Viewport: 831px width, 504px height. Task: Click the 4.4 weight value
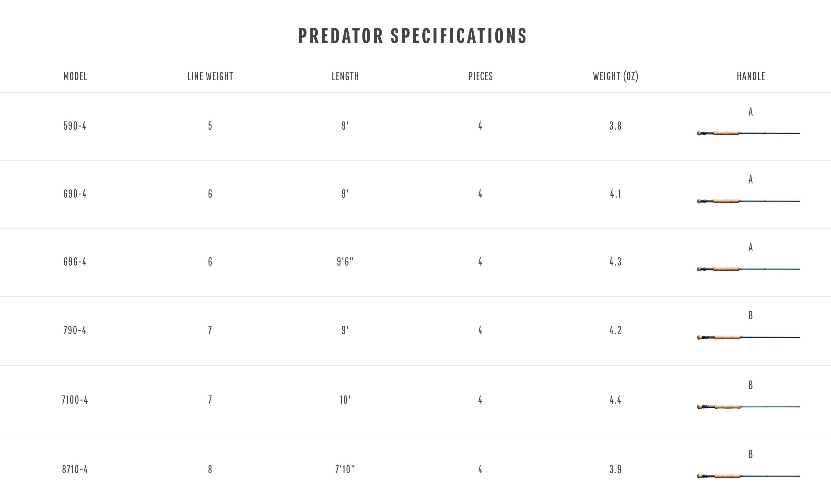point(615,400)
